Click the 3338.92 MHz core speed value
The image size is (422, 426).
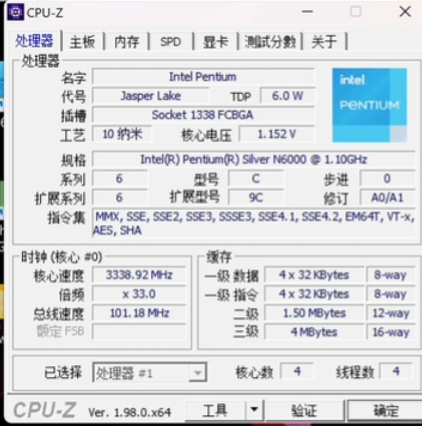[x=139, y=275]
